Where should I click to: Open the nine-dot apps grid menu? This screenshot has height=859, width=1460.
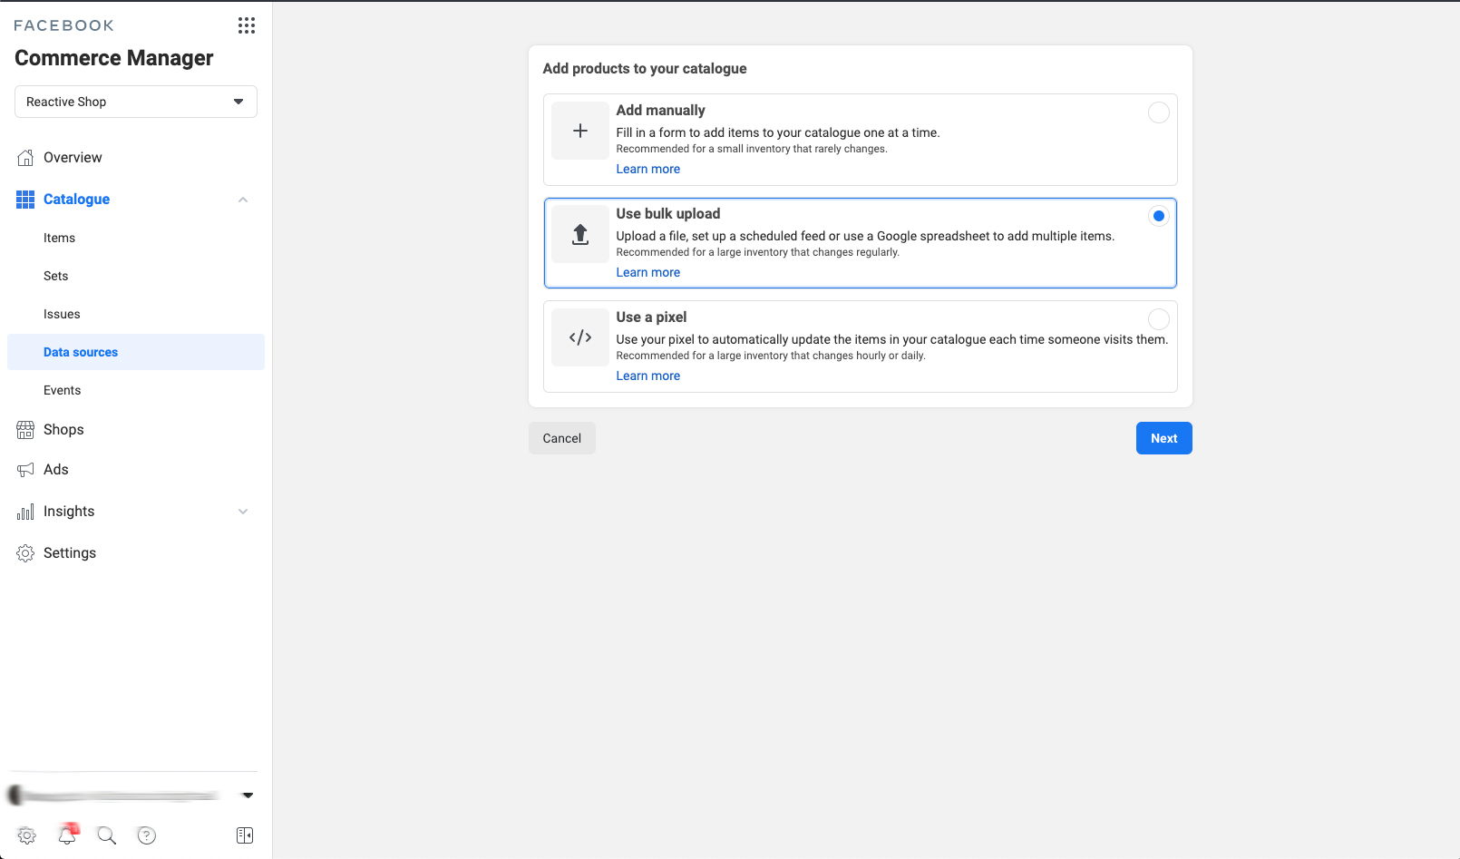tap(247, 25)
